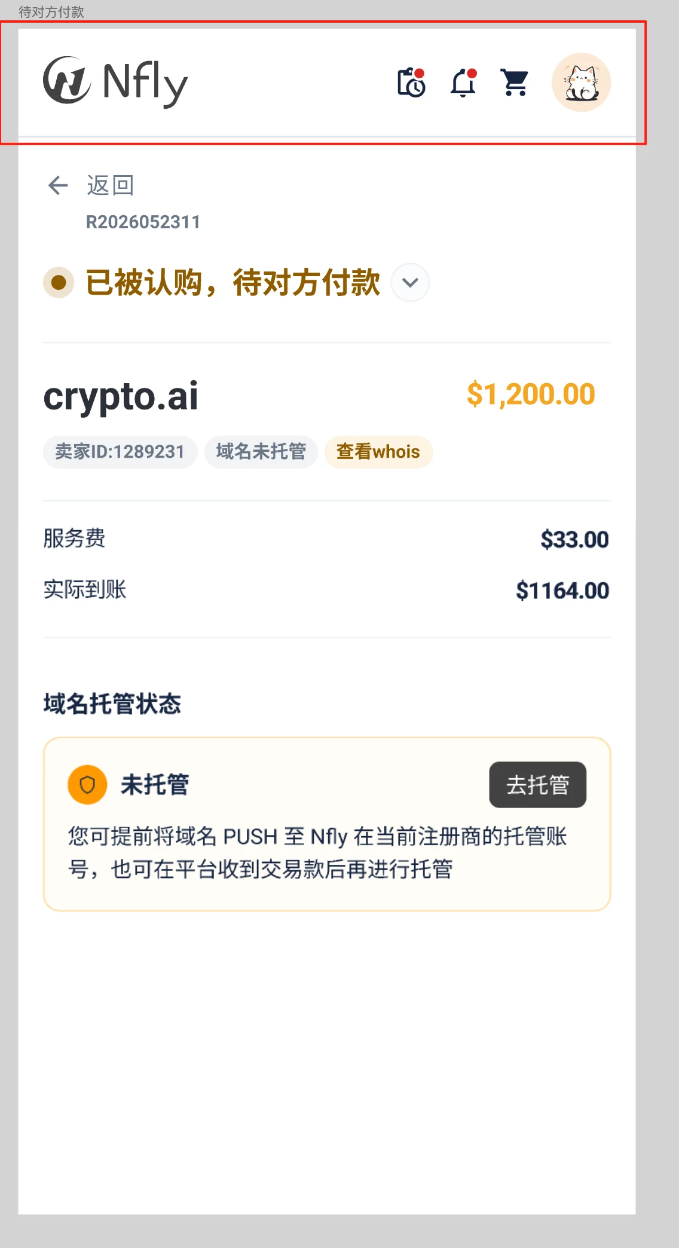Open the shopping cart
Viewport: 679px width, 1248px height.
pyautogui.click(x=515, y=82)
